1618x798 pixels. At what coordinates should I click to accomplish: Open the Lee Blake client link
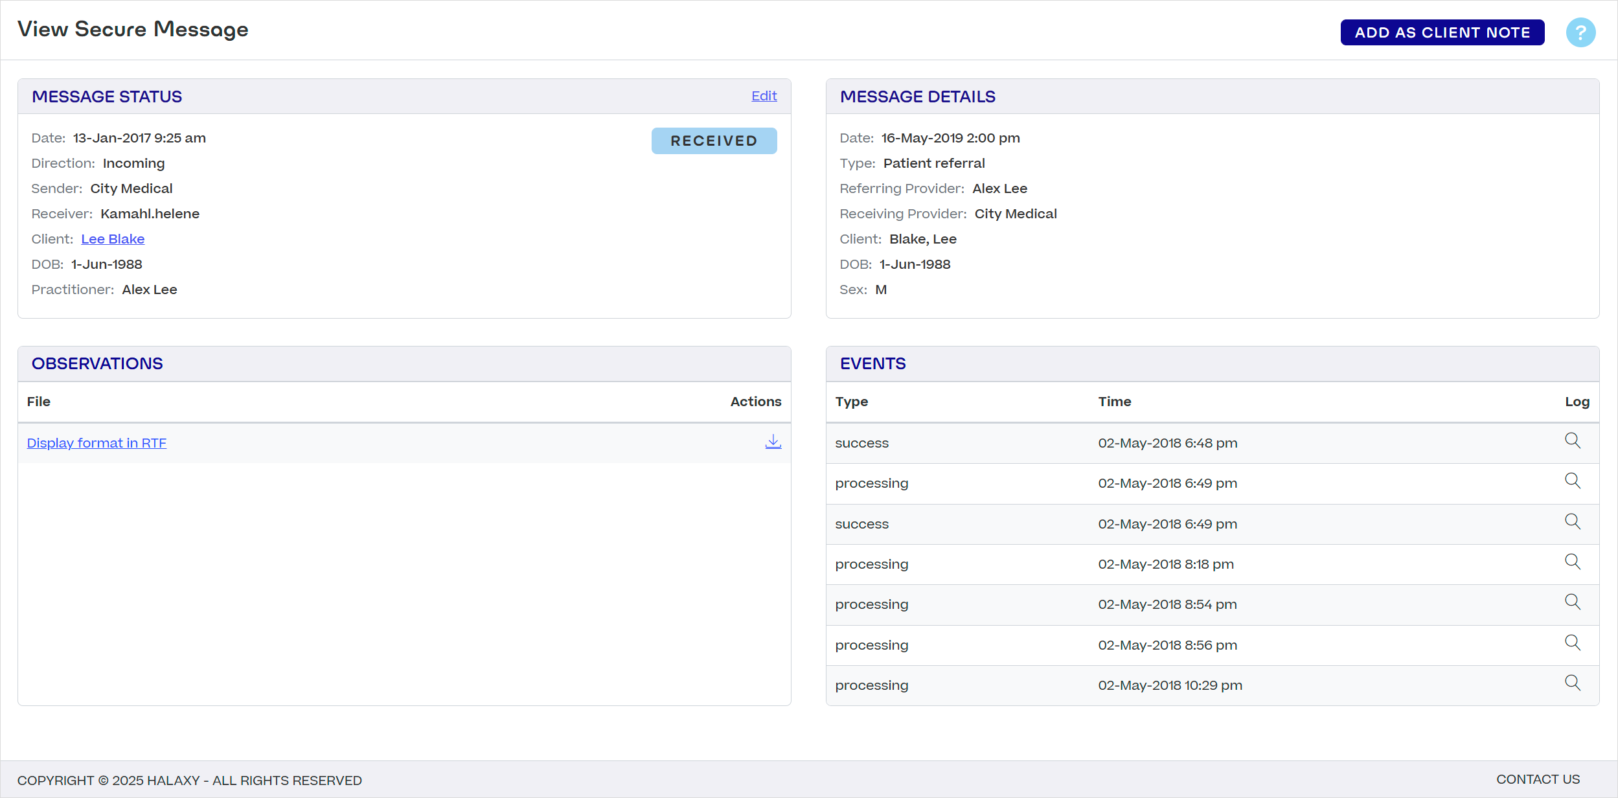click(x=113, y=239)
